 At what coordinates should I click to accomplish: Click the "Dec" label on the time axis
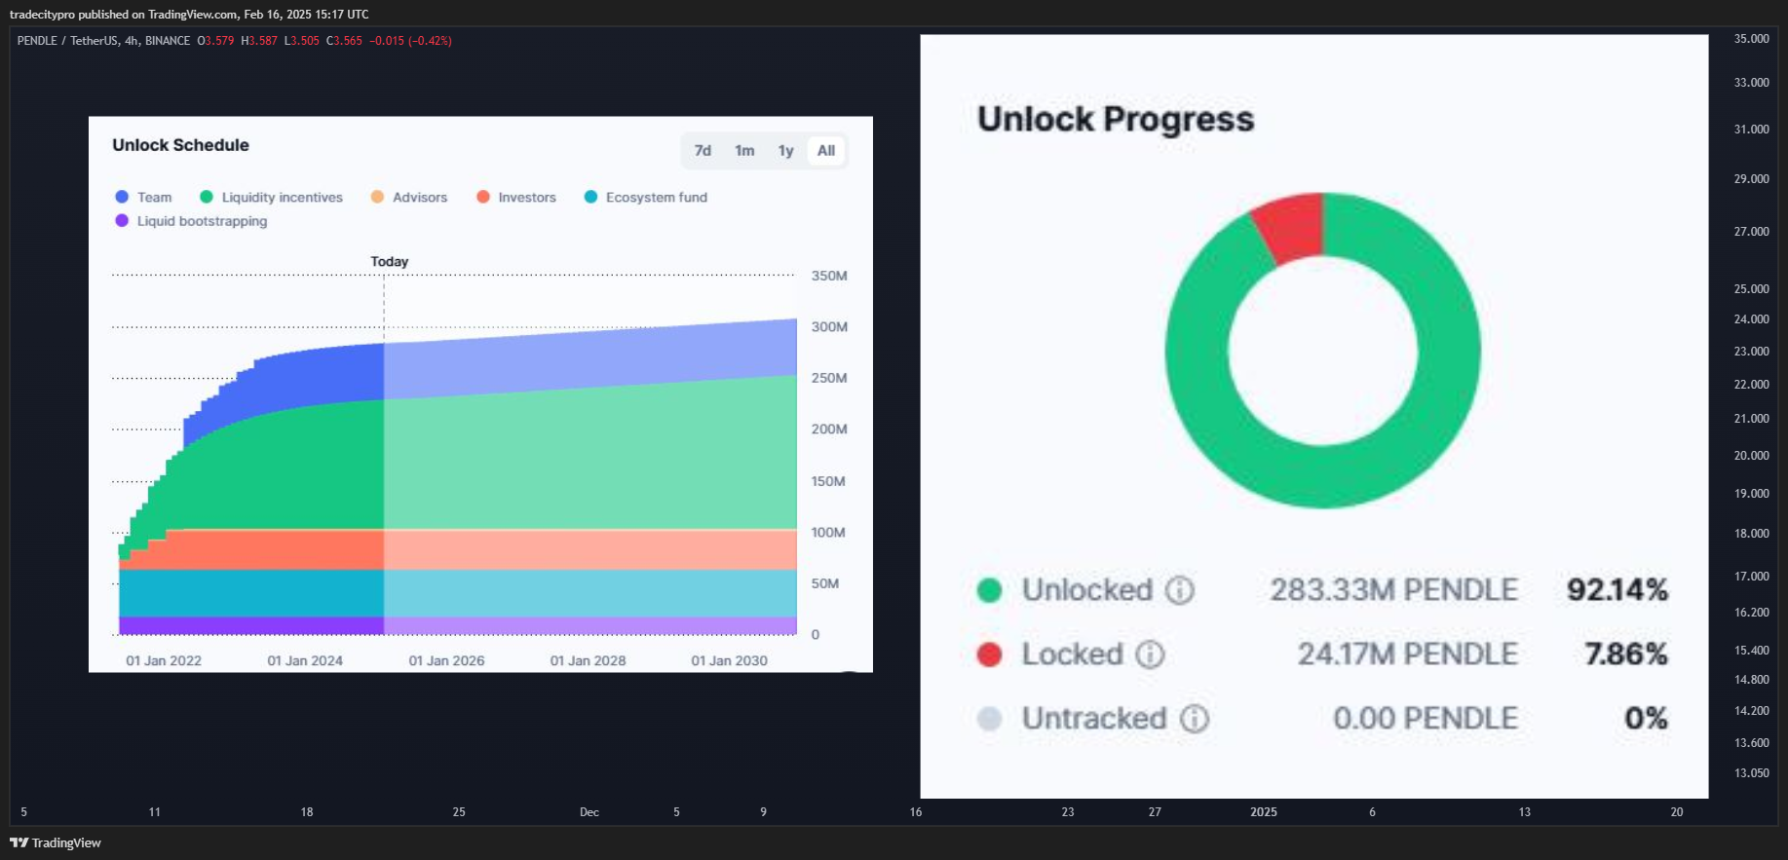point(590,812)
